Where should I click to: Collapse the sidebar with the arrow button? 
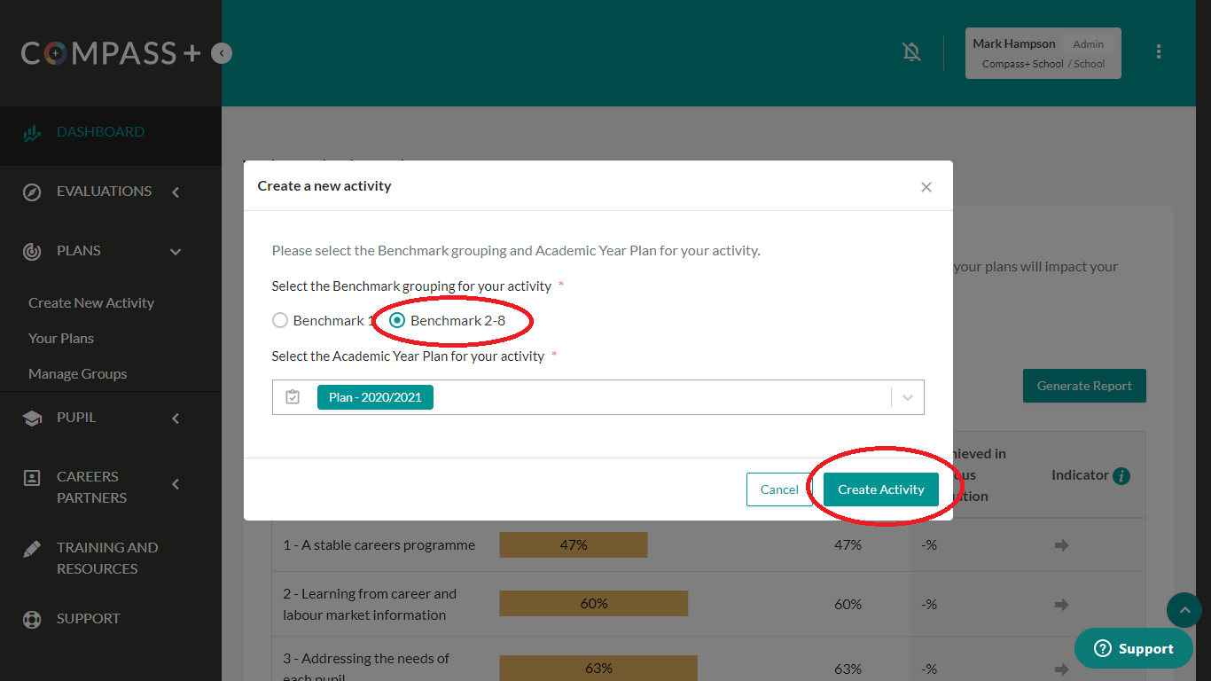pos(222,53)
